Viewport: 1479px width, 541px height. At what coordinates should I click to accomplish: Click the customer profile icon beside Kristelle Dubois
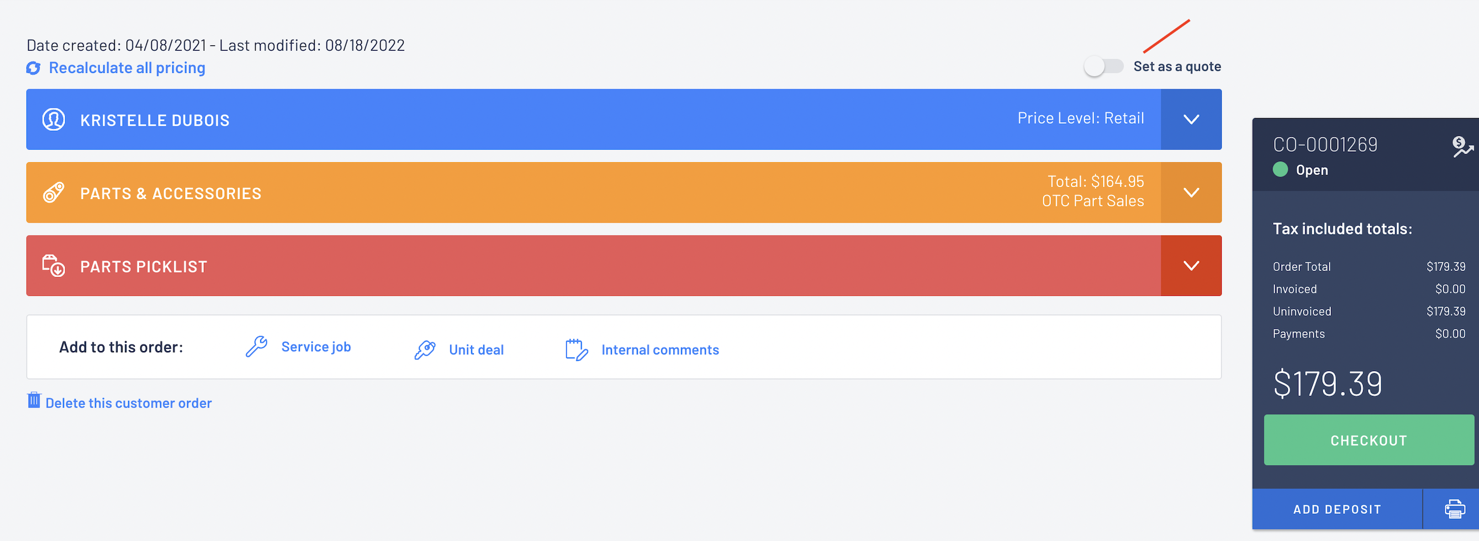[54, 120]
